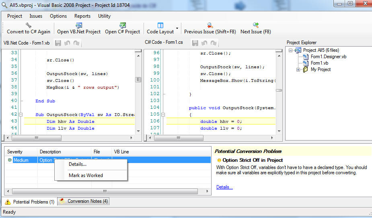This screenshot has width=372, height=218.
Task: Switch to Conversion Notes tab
Action: click(84, 201)
